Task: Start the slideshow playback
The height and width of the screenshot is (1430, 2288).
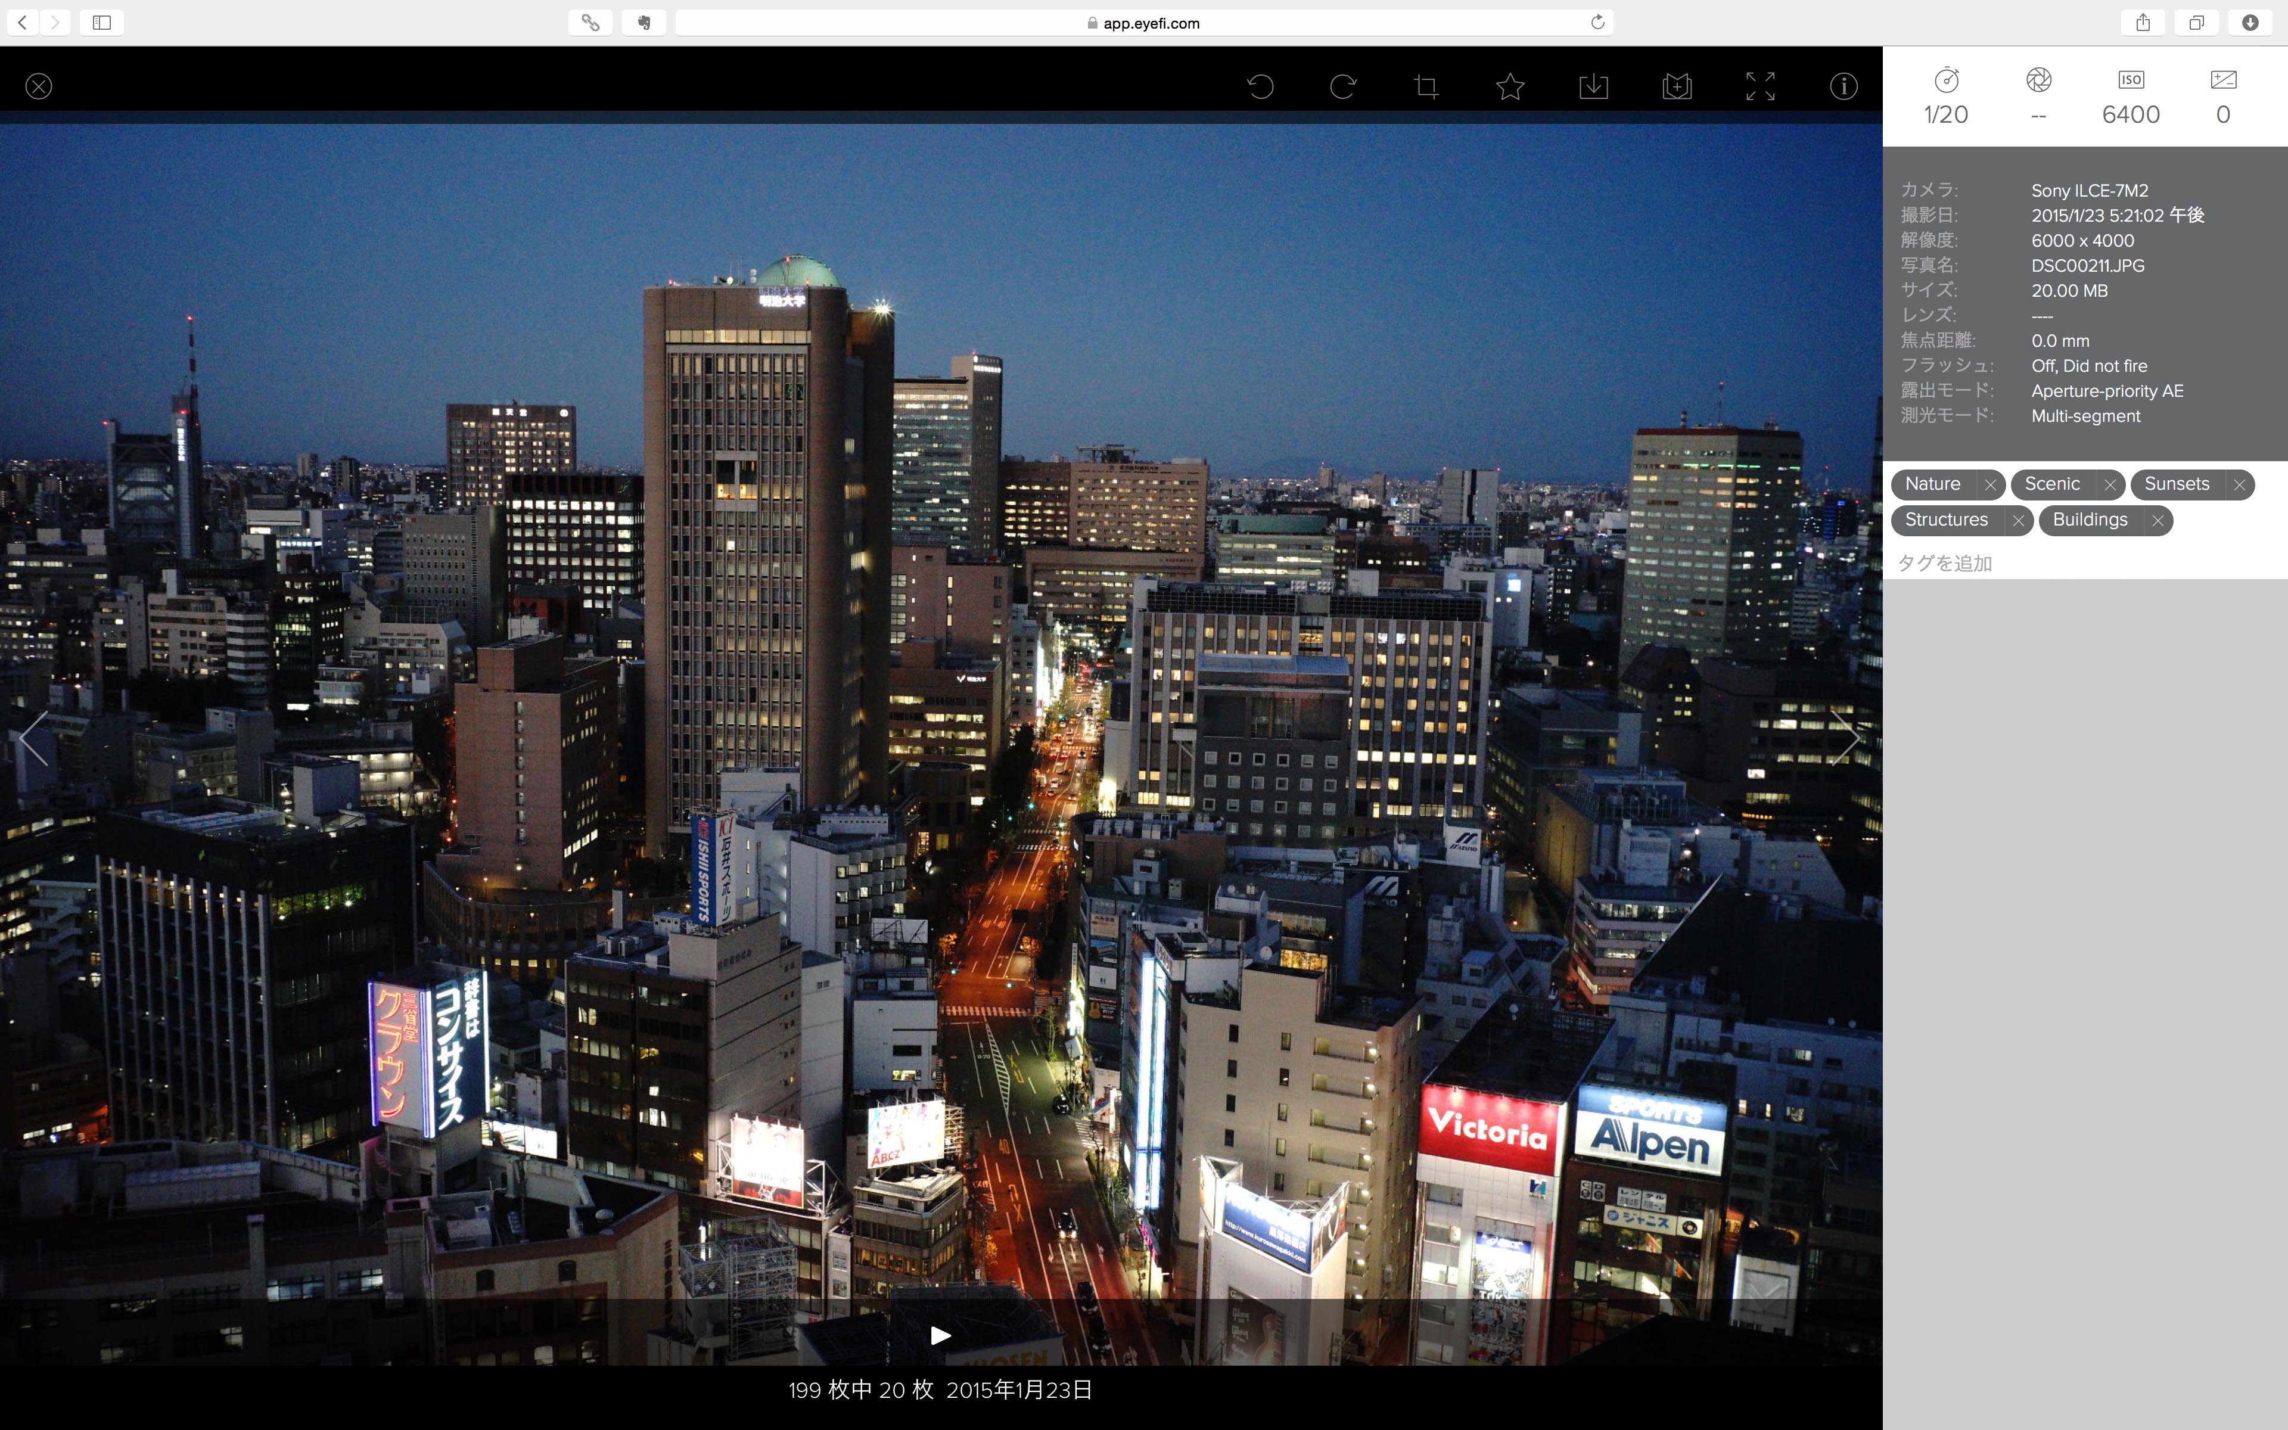Action: pyautogui.click(x=940, y=1335)
